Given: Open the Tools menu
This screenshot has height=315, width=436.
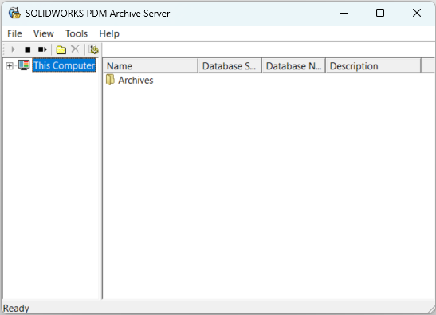Looking at the screenshot, I should click(x=77, y=33).
